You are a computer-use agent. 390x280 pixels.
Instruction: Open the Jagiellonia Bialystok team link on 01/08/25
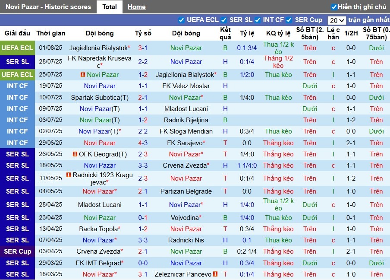pos(98,48)
